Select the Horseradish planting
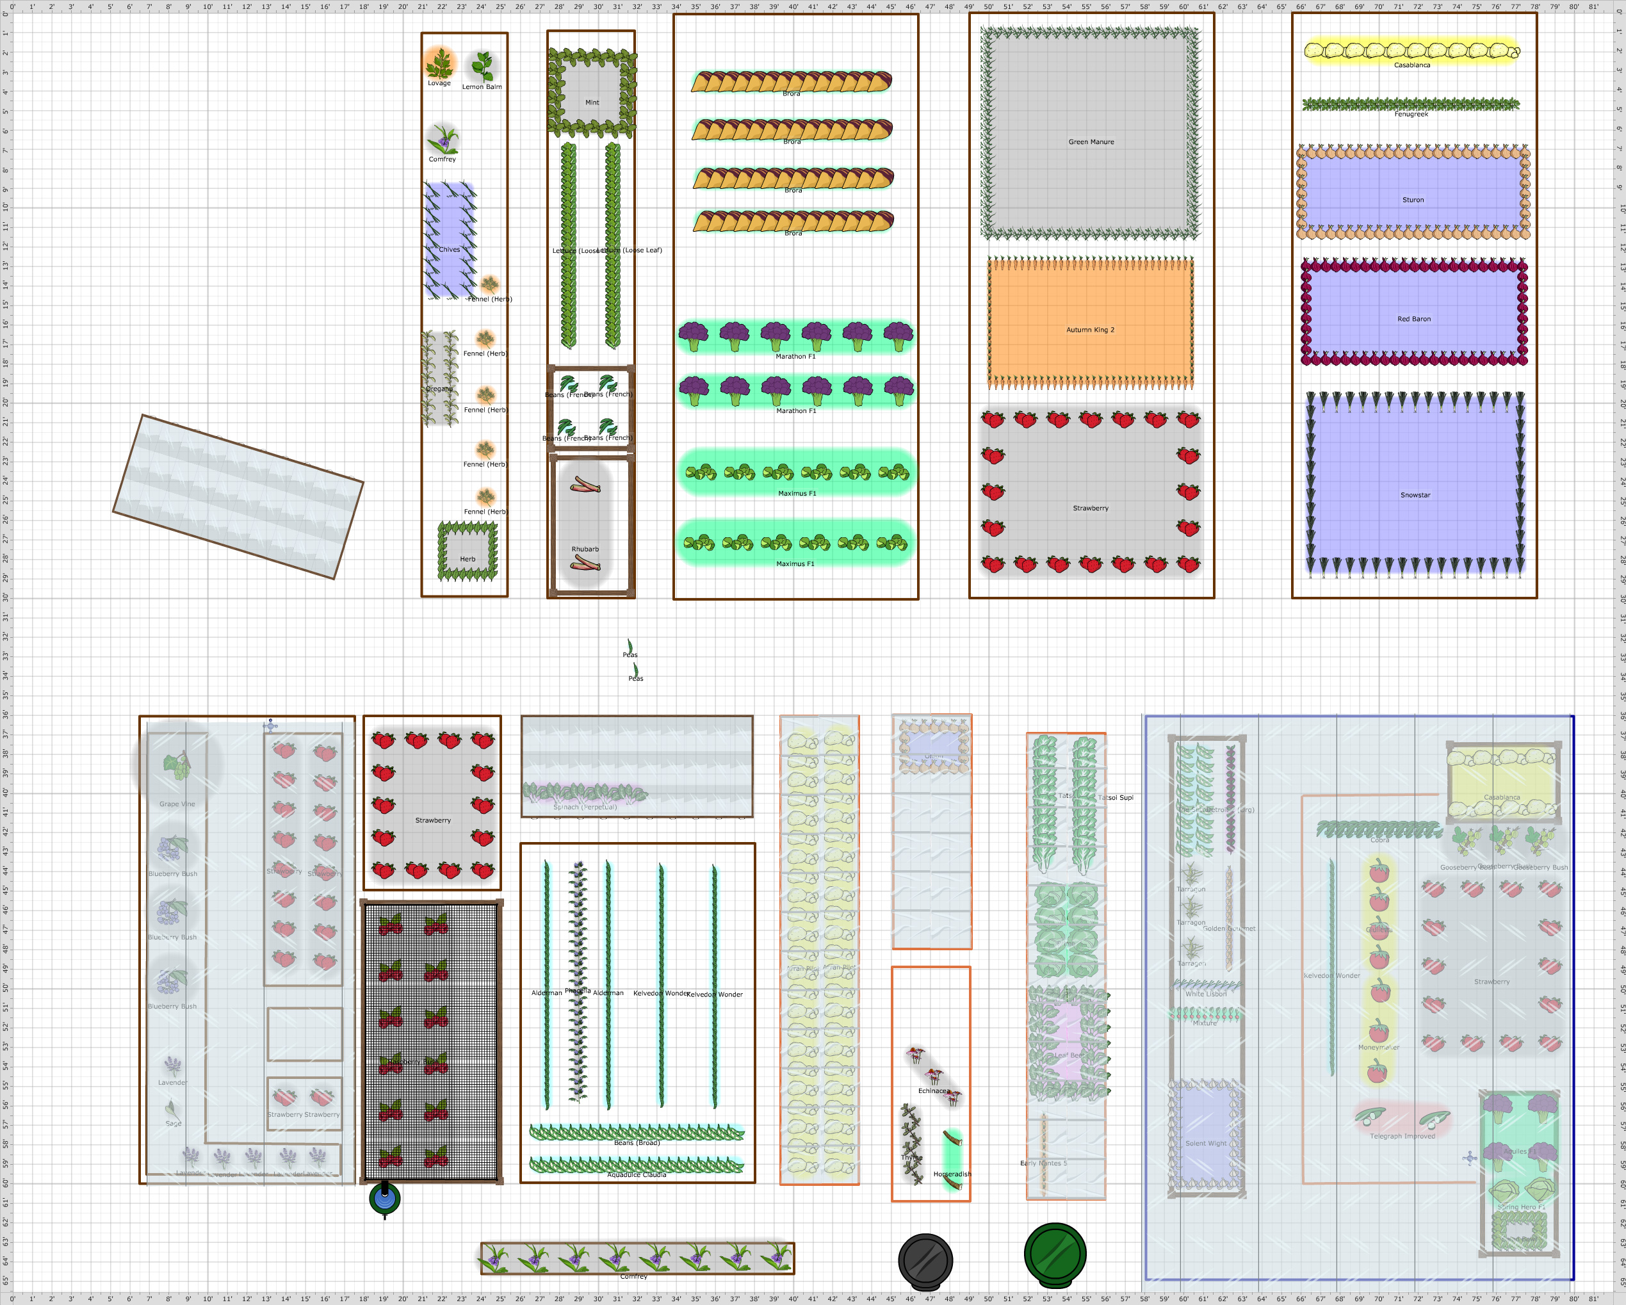 tap(952, 1160)
